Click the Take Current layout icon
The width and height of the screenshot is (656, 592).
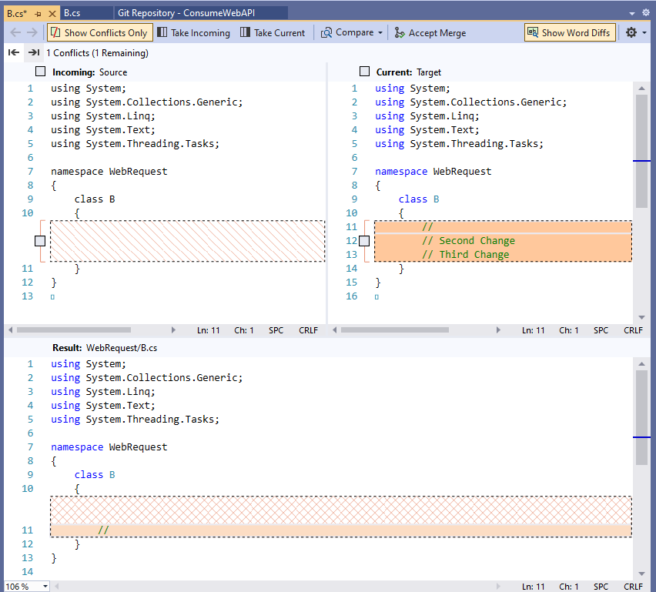pos(245,32)
